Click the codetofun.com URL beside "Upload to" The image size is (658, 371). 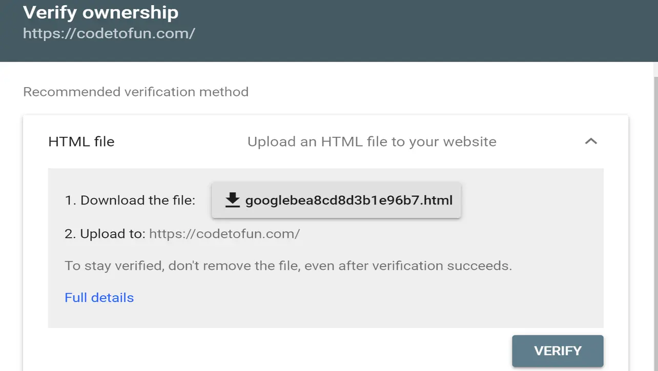[224, 234]
